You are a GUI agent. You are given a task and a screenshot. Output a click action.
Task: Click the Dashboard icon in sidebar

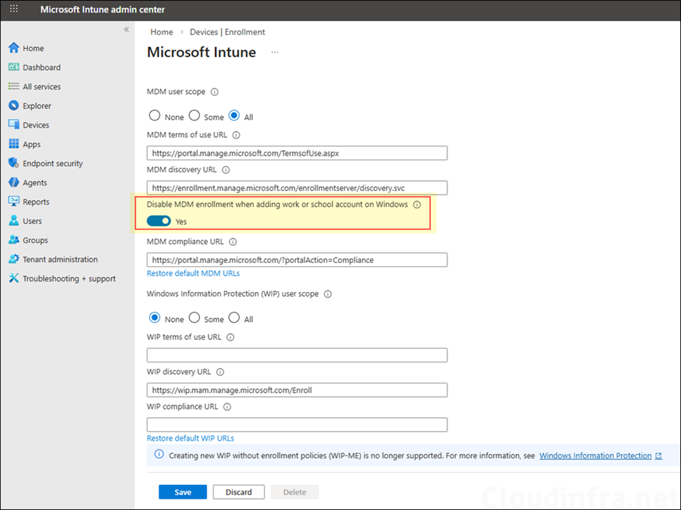(14, 67)
